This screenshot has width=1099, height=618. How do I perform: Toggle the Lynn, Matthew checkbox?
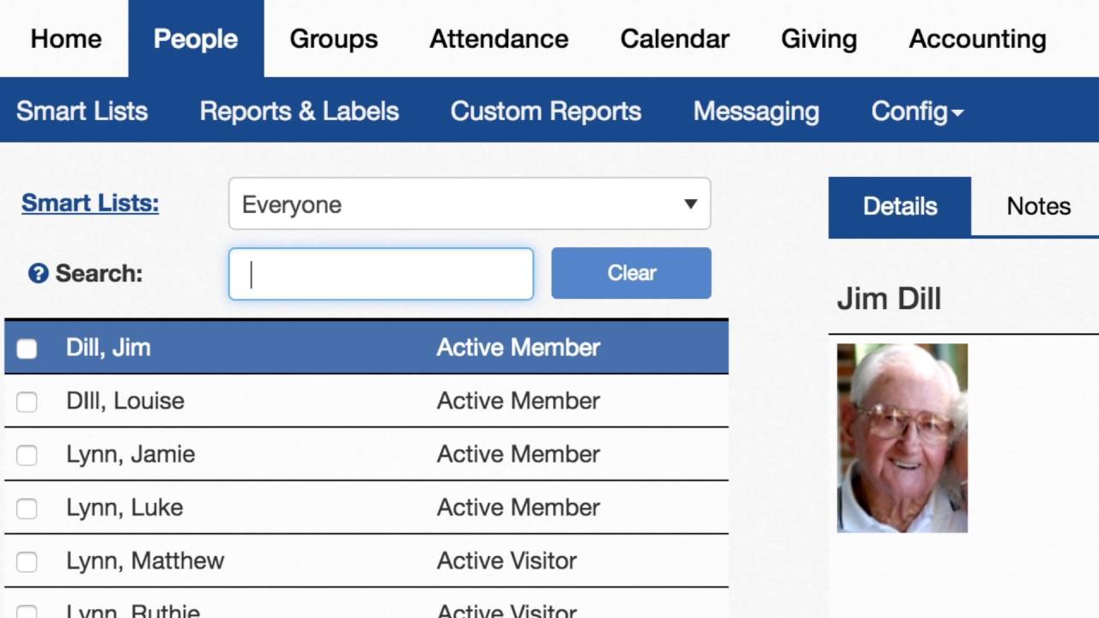(x=27, y=561)
